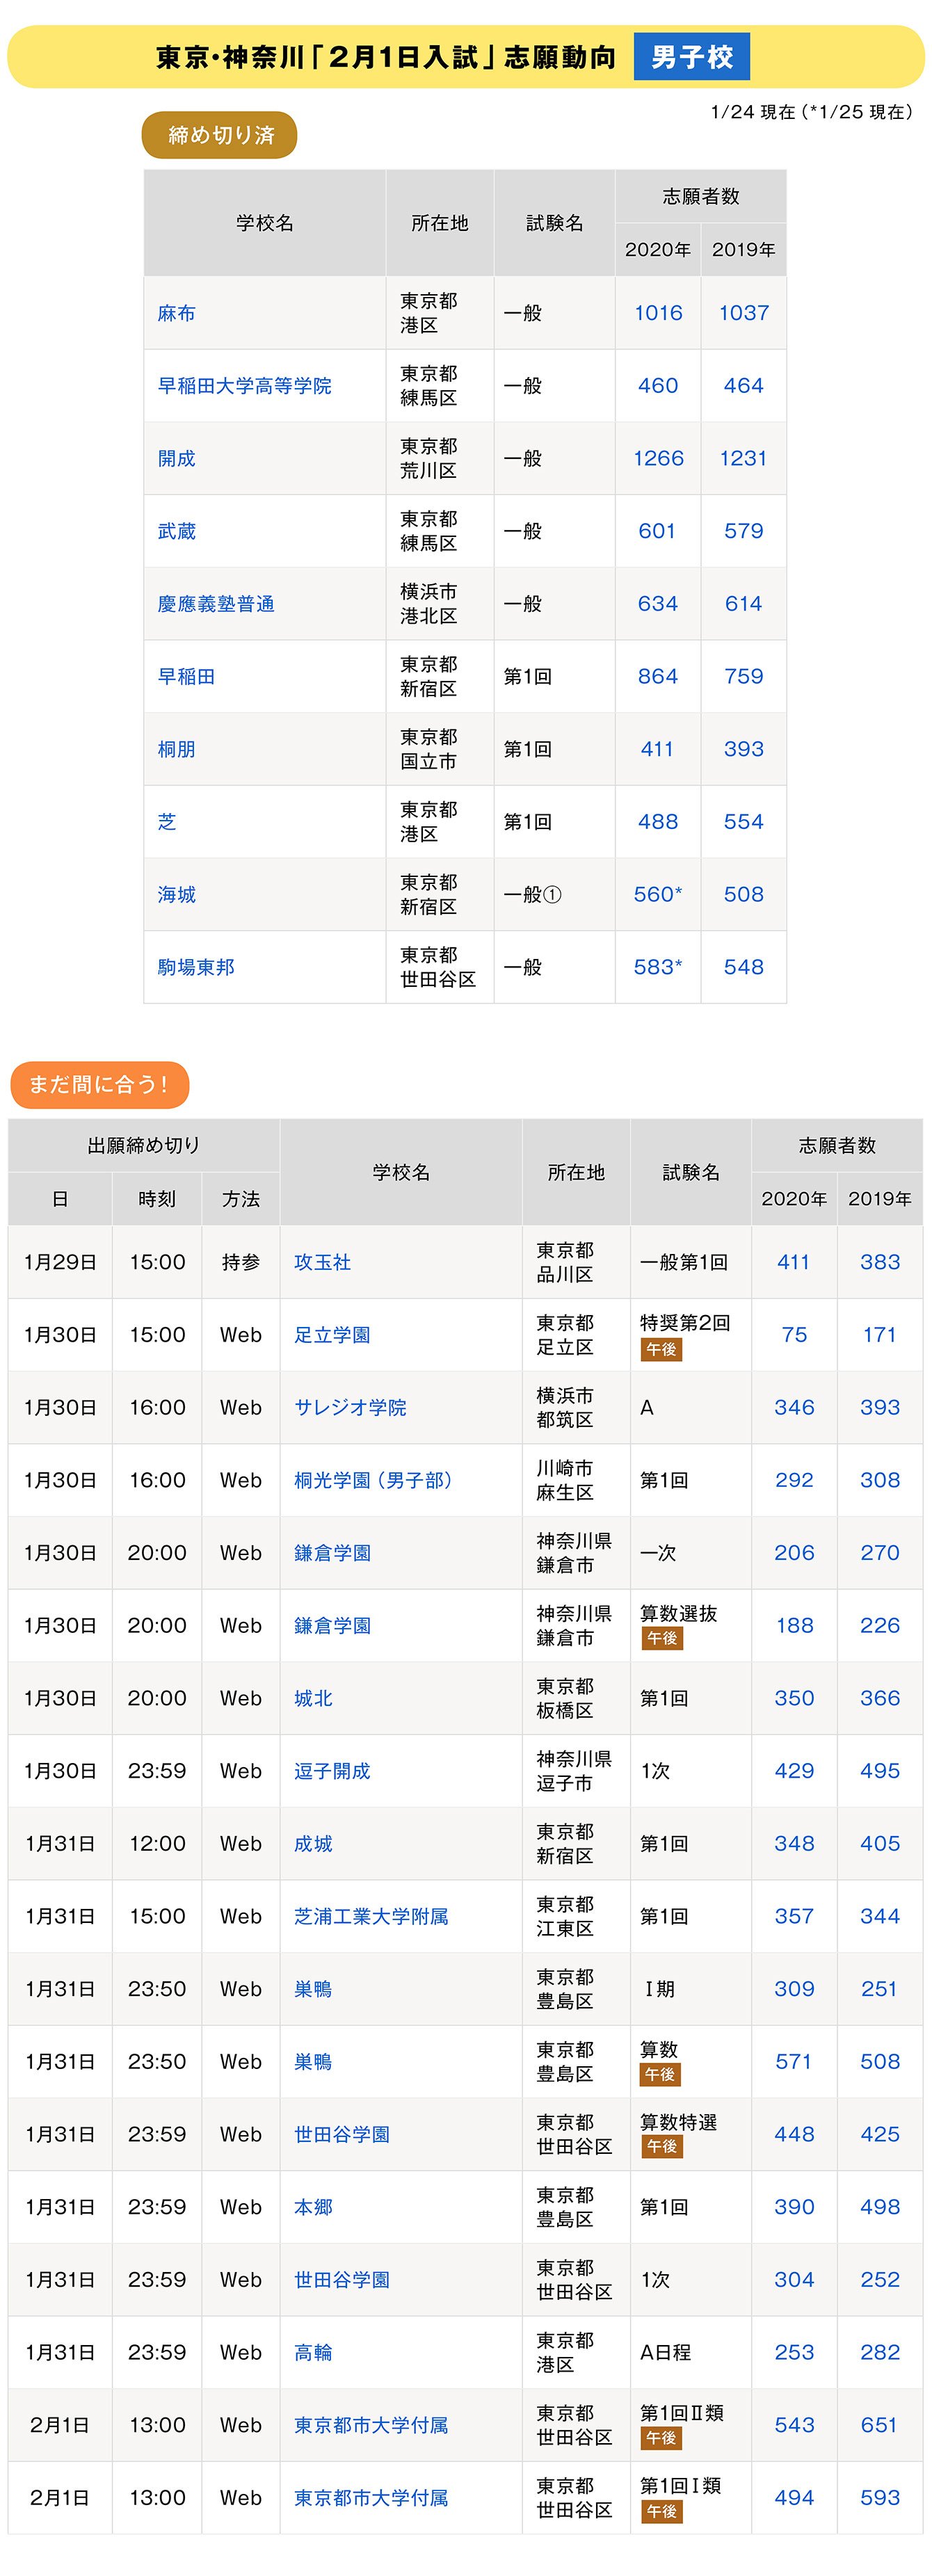The image size is (932, 2576).
Task: Click the 芝浦工業大学附属 link
Action: 371,1916
